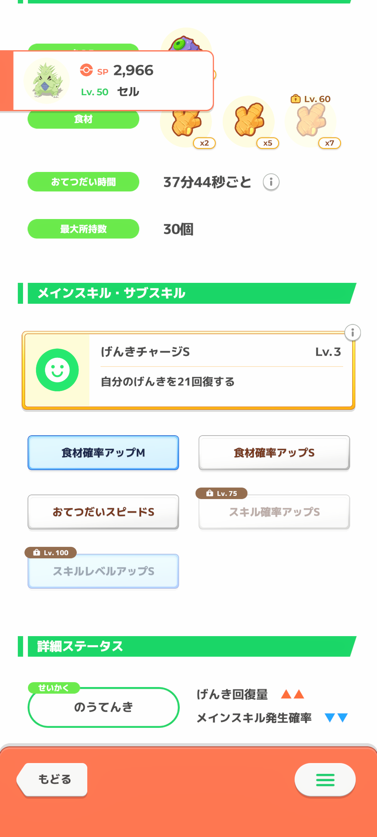Tap the のうてんき nature box
Screen dimensions: 377x837
click(x=103, y=707)
